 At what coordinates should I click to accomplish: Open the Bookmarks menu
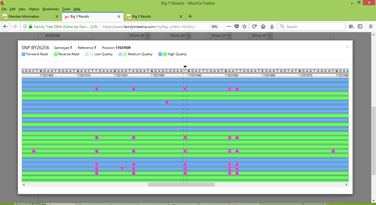pyautogui.click(x=51, y=9)
